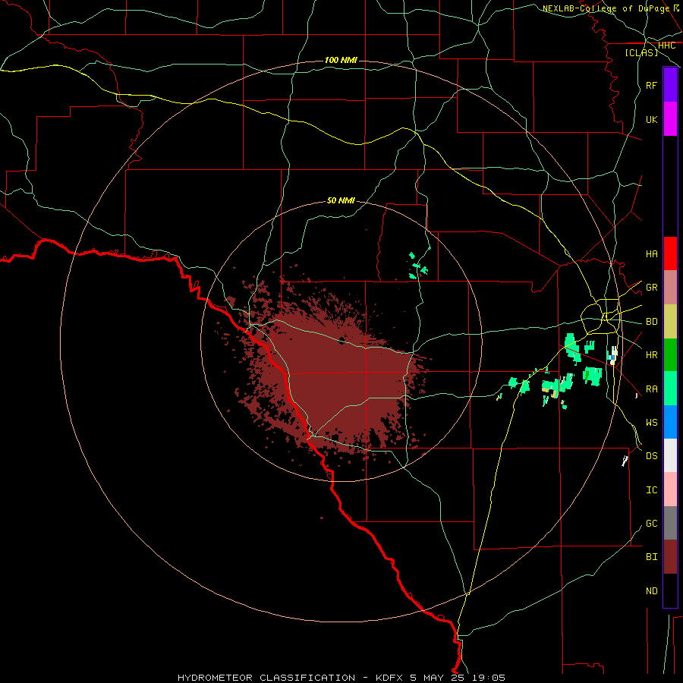
Task: Click the DS legend label
Action: coord(651,456)
